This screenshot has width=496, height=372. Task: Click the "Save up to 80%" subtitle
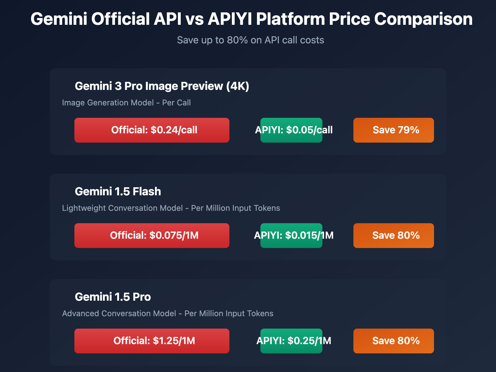coord(250,40)
